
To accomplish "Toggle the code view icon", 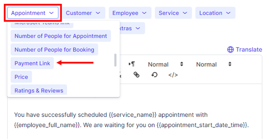I will click(173, 75).
